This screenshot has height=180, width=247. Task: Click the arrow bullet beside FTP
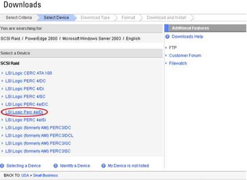(x=166, y=48)
